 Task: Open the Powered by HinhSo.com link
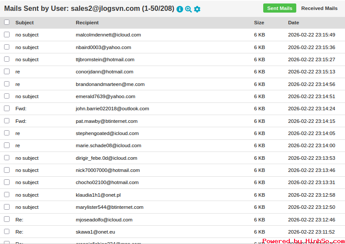pos(303,241)
